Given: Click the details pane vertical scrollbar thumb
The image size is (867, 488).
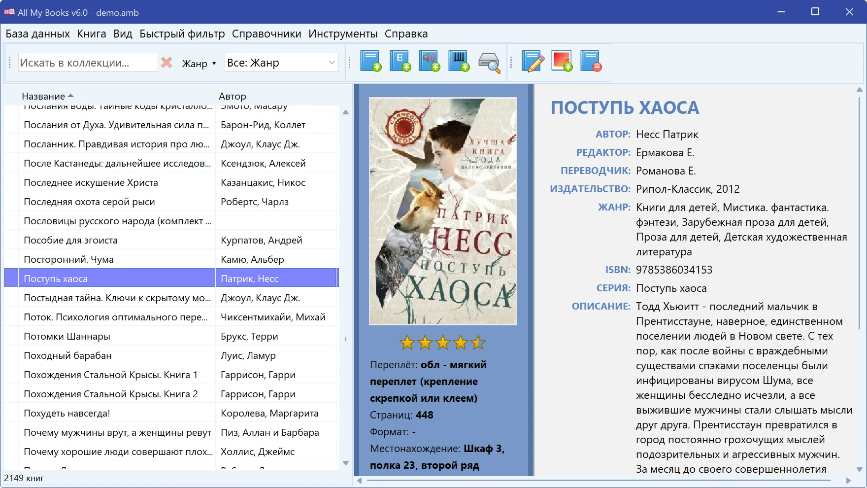Looking at the screenshot, I should tap(860, 212).
